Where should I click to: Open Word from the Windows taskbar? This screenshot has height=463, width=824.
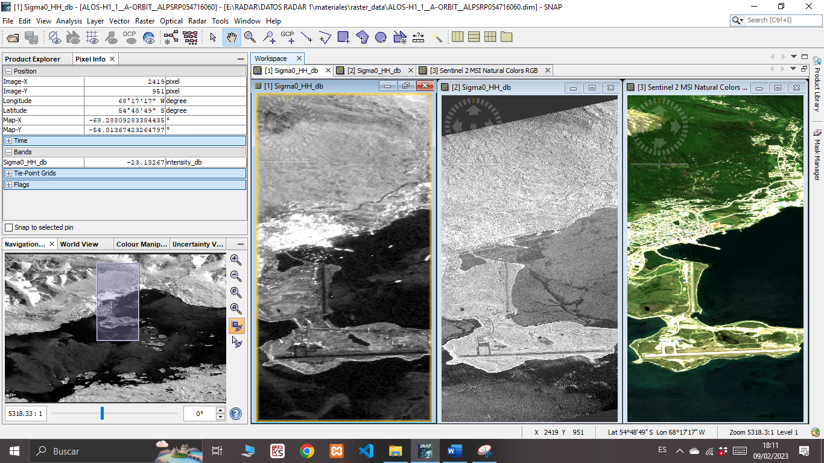click(454, 451)
